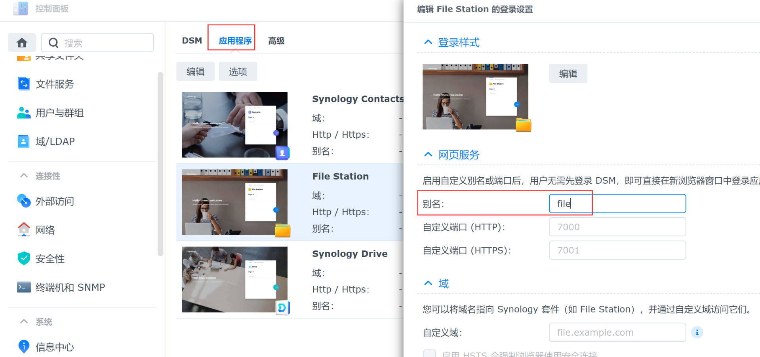Select the Synology Drive thumbnail
The width and height of the screenshot is (760, 357).
pos(234,279)
